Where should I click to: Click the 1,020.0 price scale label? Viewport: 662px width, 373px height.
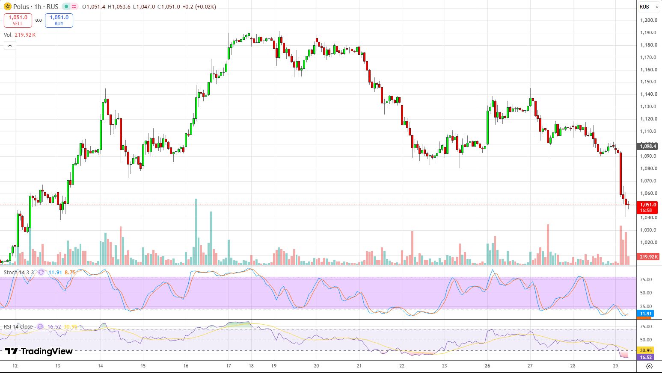tap(649, 242)
